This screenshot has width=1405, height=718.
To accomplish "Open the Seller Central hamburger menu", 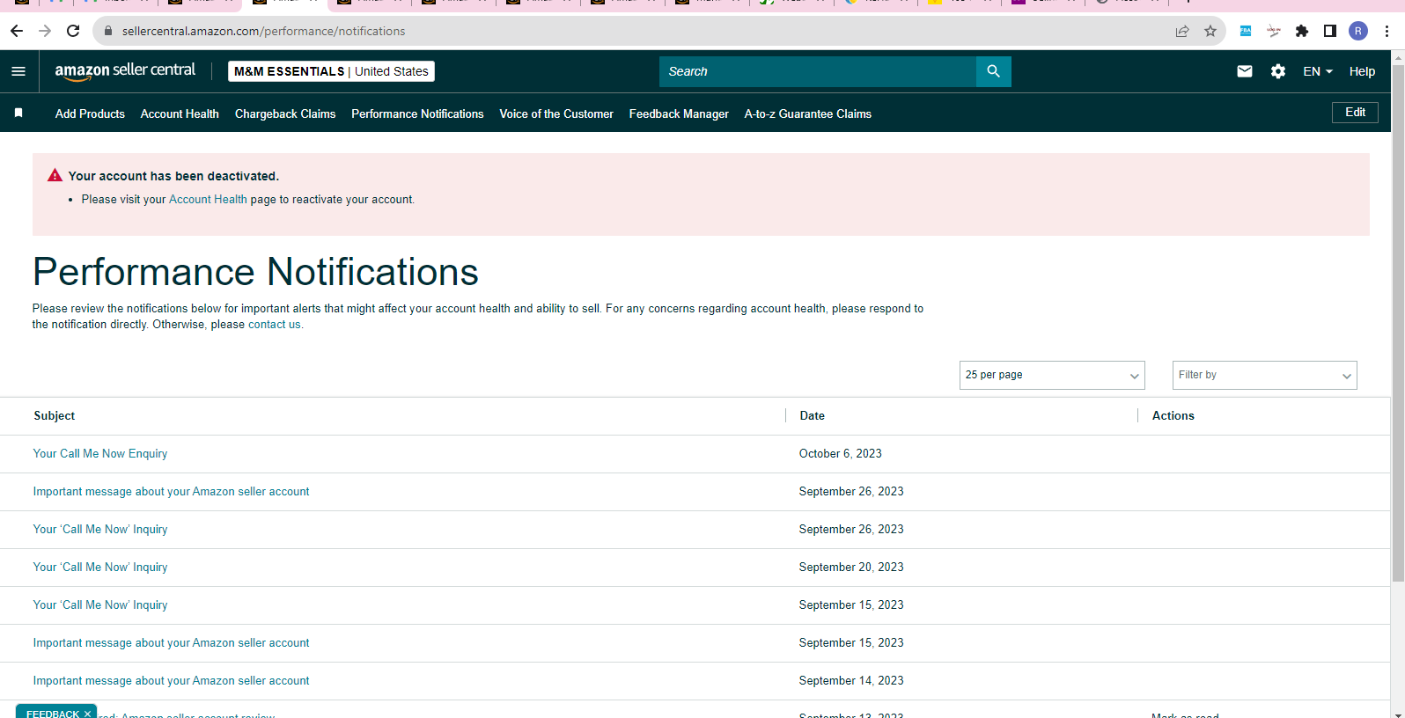I will 18,71.
